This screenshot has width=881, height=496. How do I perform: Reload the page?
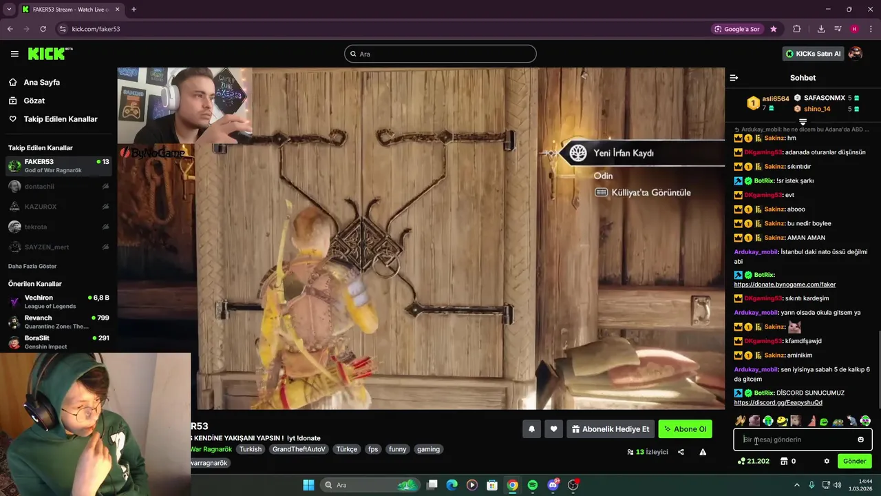point(43,29)
